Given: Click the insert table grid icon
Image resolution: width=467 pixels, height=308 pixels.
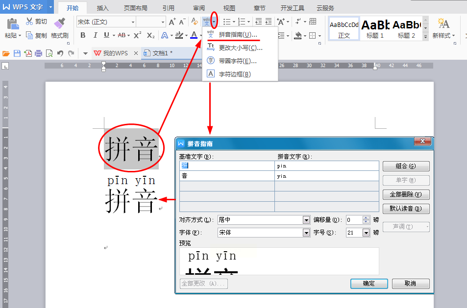Looking at the screenshot, I should tap(313, 22).
